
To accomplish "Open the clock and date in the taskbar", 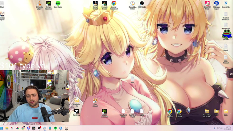I will pyautogui.click(x=228, y=128).
